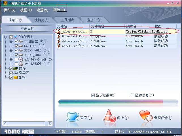Screen dimensions: 182x136
Task: Click virus icon of mplay.com row
Action: pos(59,31)
